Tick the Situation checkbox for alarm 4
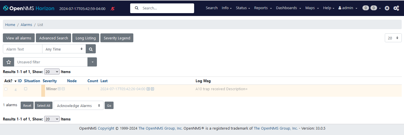 click(26, 89)
